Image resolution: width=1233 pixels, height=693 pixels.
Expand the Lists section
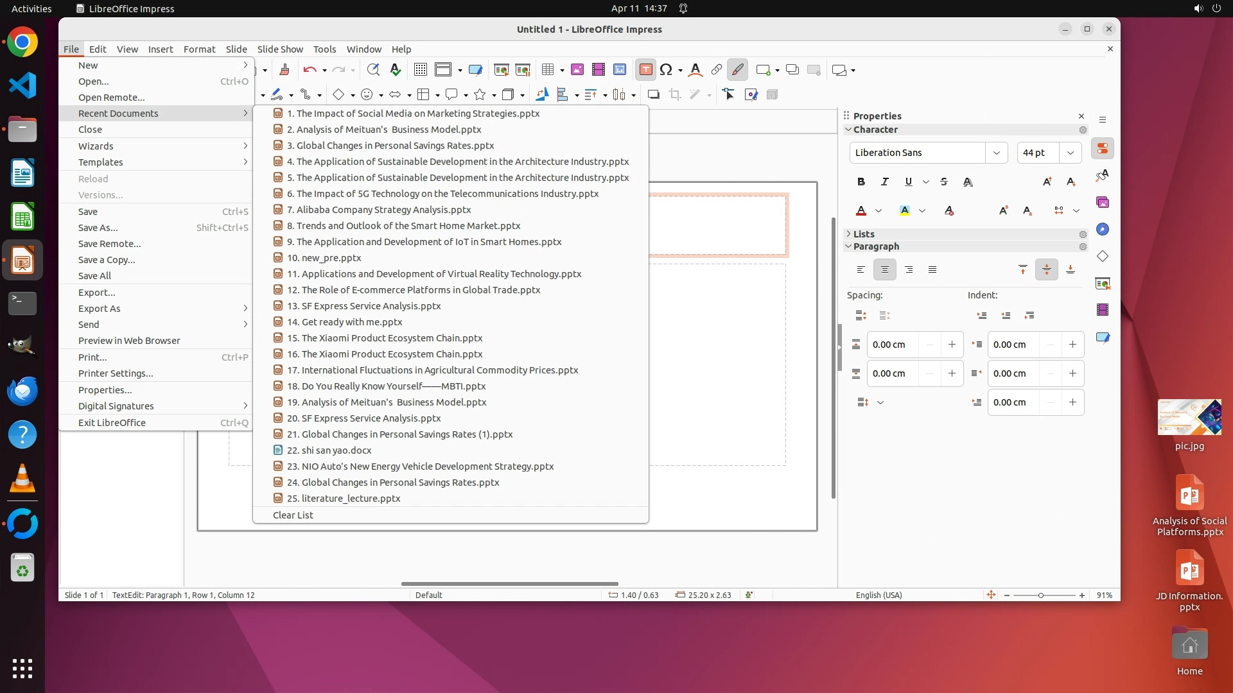tap(864, 234)
